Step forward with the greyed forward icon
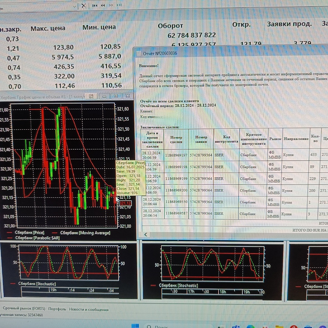This screenshot has width=328, height=328. click(x=111, y=5)
